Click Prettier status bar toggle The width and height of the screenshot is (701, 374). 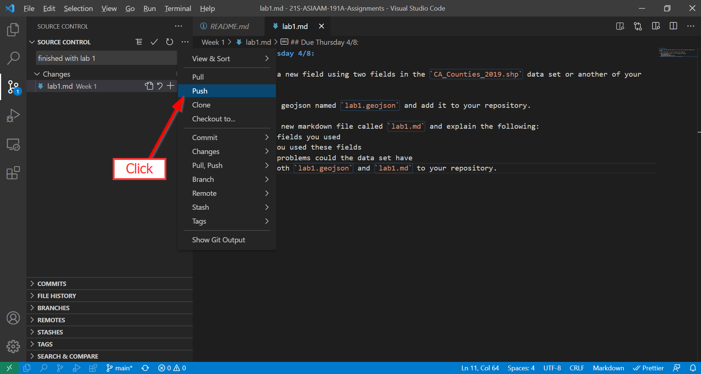(648, 368)
